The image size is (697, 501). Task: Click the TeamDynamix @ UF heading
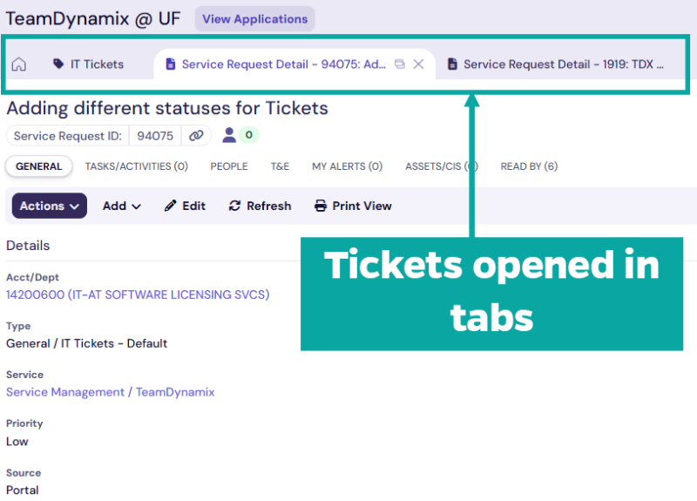click(93, 19)
